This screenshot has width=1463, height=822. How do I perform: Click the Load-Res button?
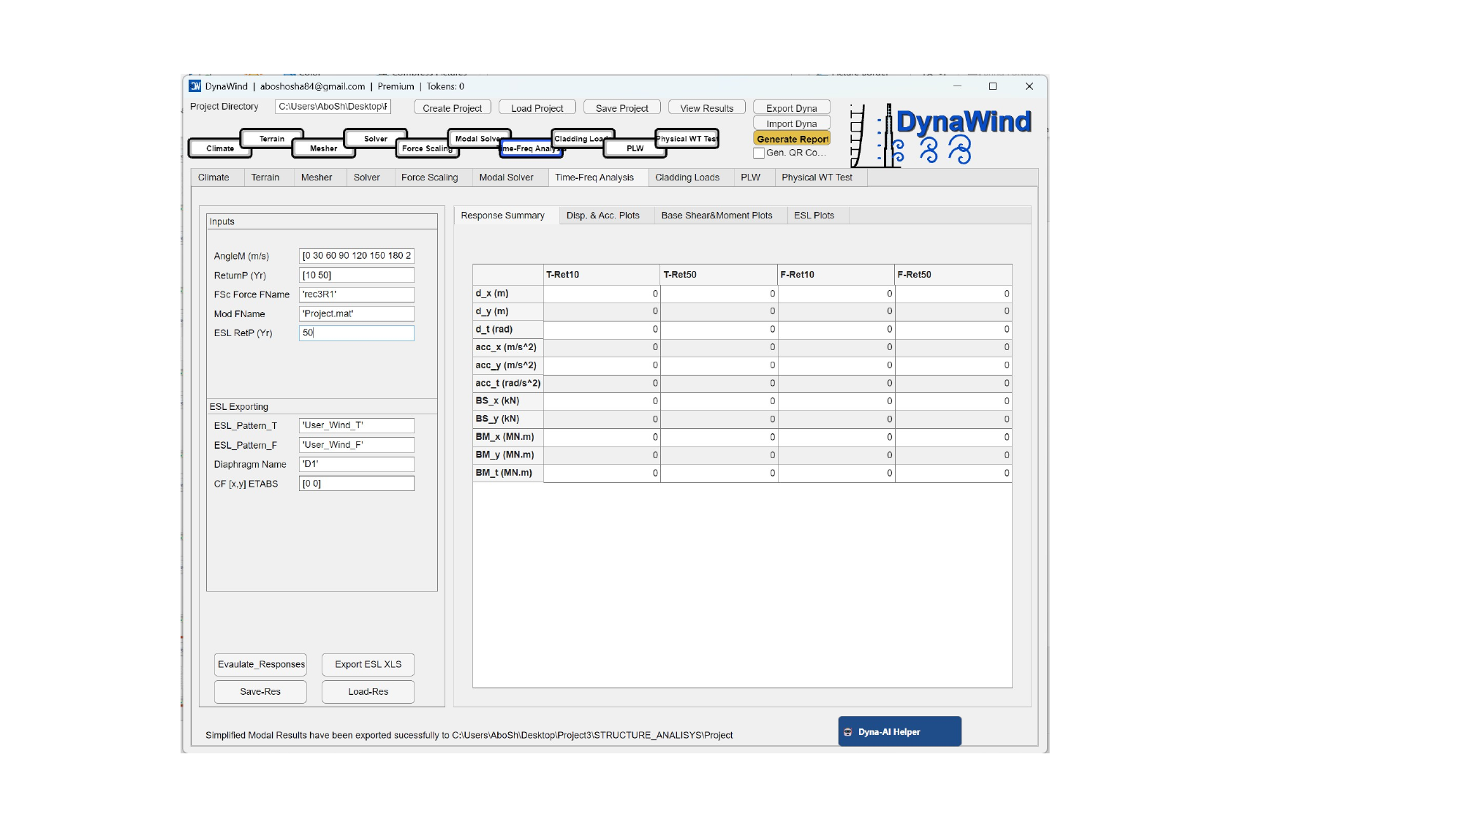pos(368,692)
